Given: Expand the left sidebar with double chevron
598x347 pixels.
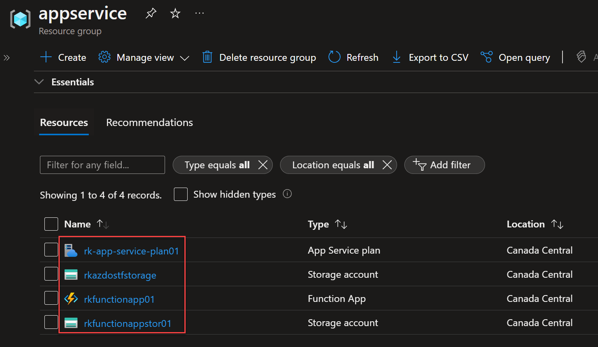Looking at the screenshot, I should coord(7,58).
